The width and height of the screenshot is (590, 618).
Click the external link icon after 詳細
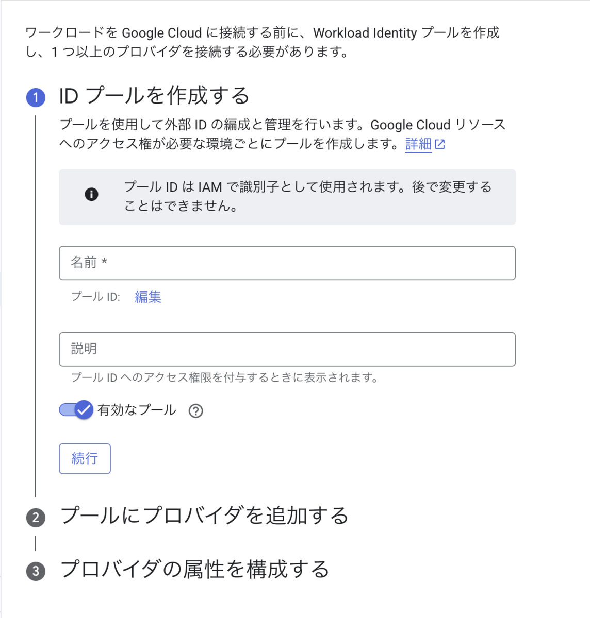pos(440,144)
